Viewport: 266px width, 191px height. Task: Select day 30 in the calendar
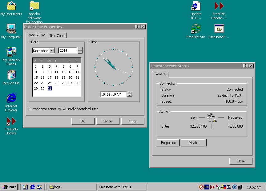[x=42, y=89]
